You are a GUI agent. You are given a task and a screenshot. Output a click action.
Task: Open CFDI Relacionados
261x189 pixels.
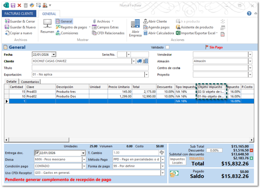[x=108, y=33]
